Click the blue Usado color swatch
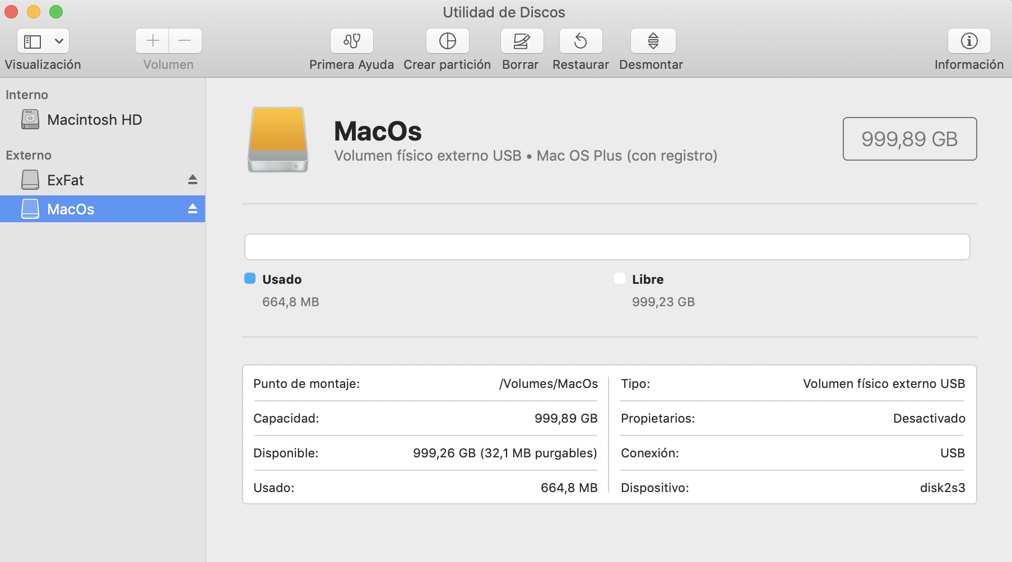The width and height of the screenshot is (1012, 562). 250,279
